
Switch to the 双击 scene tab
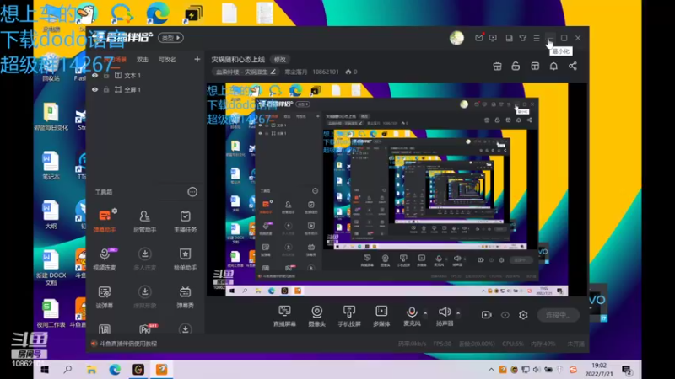[x=143, y=60]
